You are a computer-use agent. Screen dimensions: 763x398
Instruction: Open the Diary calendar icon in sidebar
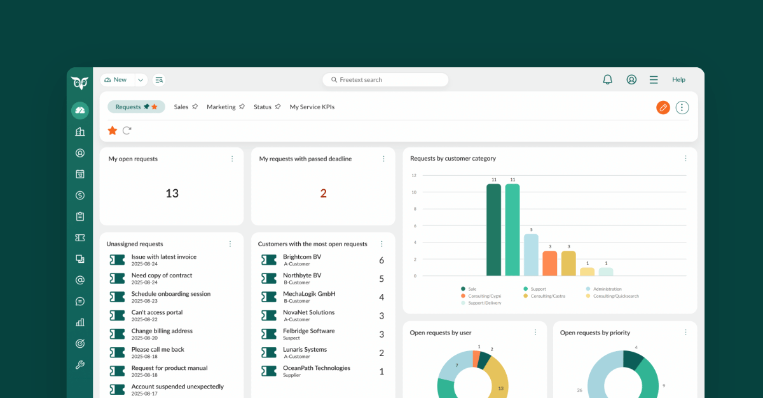(79, 174)
